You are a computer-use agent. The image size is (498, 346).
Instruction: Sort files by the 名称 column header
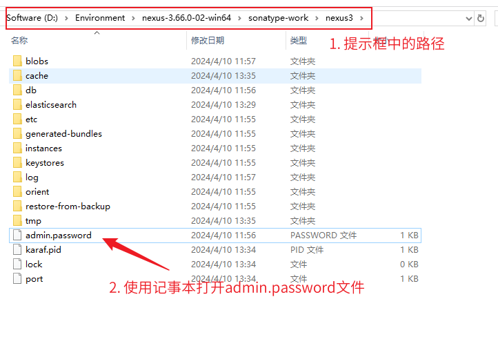click(19, 41)
